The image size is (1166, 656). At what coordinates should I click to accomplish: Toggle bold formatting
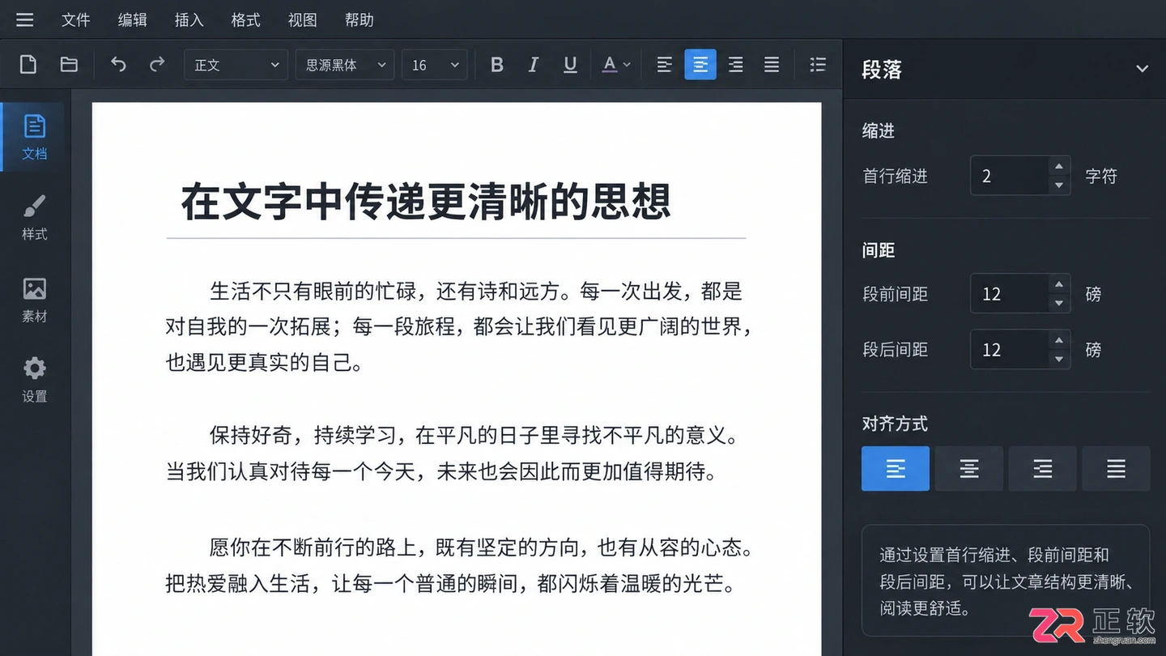click(497, 65)
